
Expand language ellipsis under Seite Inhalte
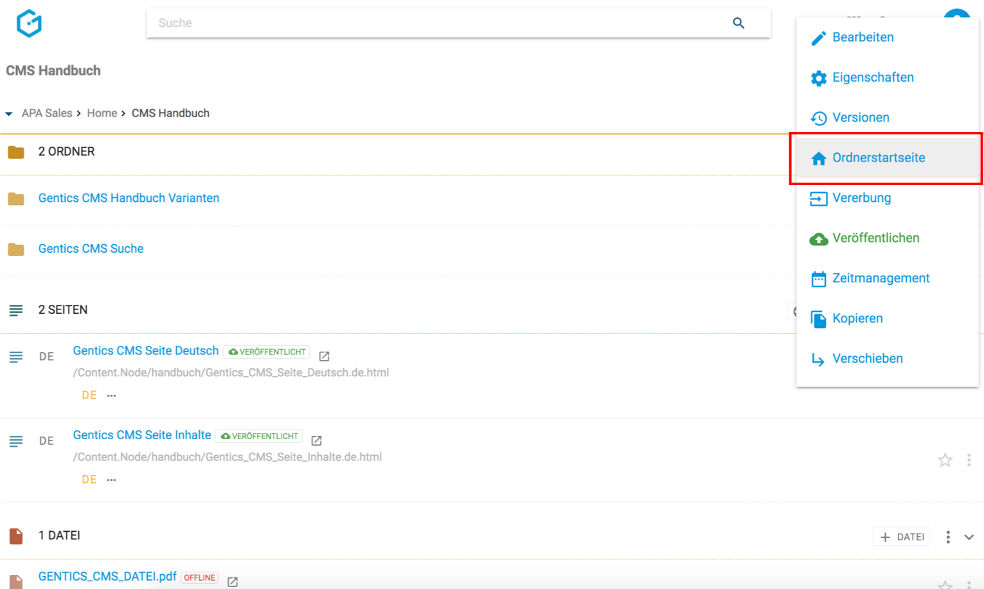[x=112, y=480]
